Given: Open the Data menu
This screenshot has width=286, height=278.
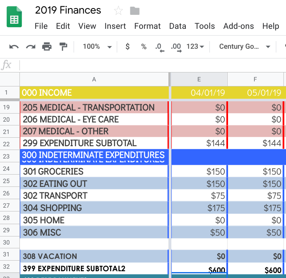Looking at the screenshot, I should coord(178,26).
